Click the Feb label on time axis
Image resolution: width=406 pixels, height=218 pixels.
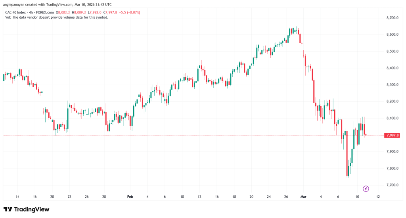tap(130, 197)
